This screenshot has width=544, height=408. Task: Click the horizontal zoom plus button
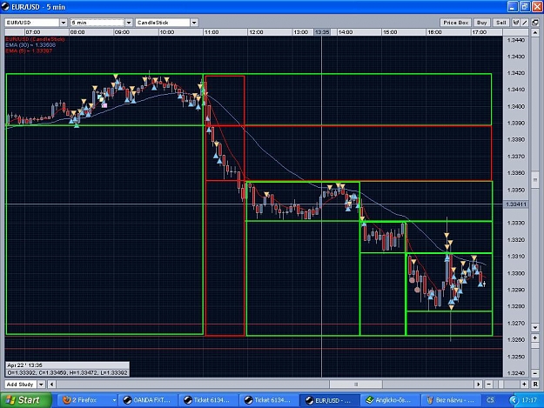tap(525, 385)
